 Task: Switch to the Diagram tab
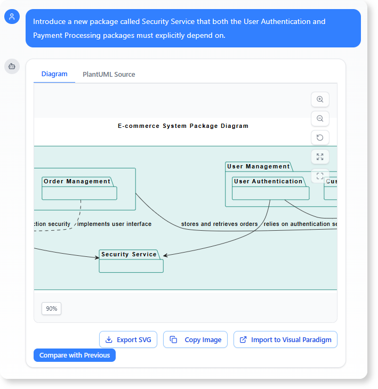[54, 74]
